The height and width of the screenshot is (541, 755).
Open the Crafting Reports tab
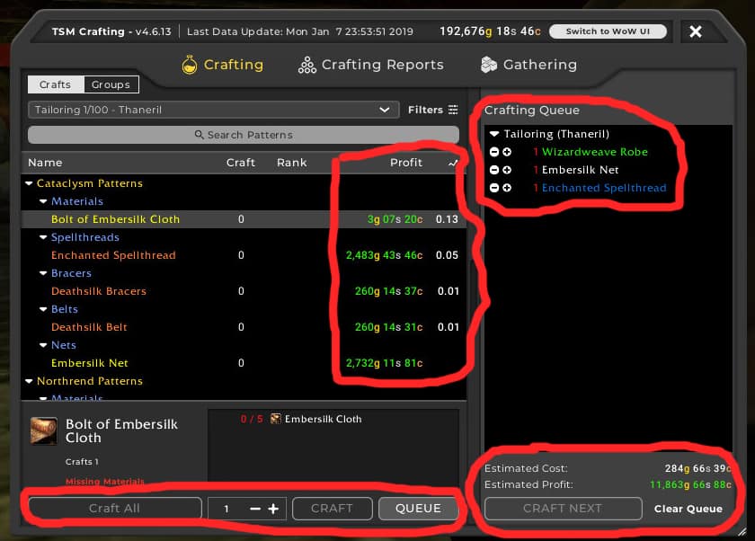pyautogui.click(x=370, y=65)
